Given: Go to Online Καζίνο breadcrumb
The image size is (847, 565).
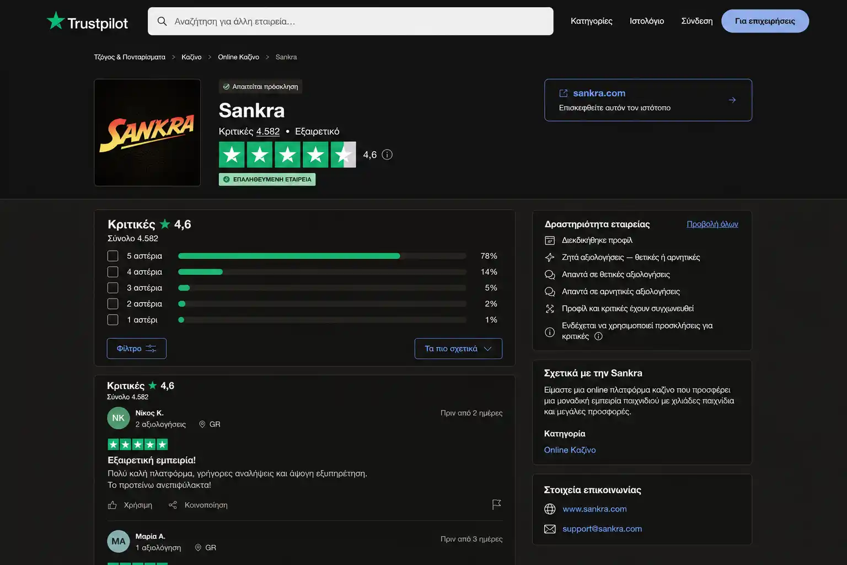Looking at the screenshot, I should [x=238, y=57].
